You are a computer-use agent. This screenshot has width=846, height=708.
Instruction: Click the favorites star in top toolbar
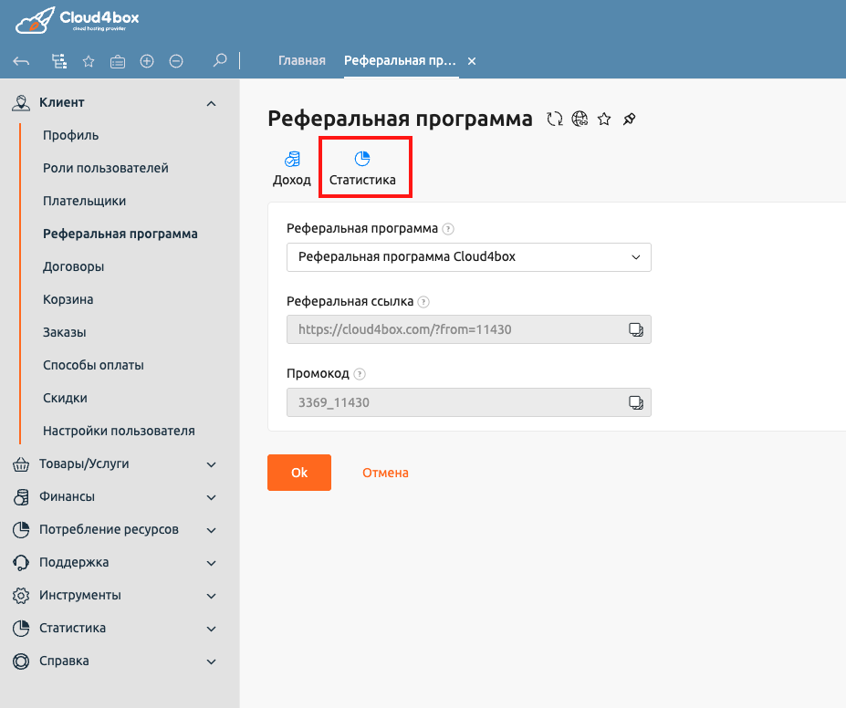[x=89, y=61]
